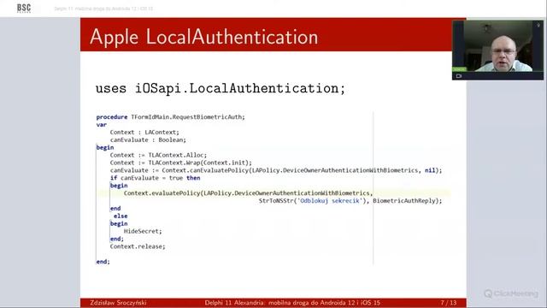This screenshot has width=547, height=308.
Task: Select the presenter webcam video thumbnail
Action: pos(497,50)
